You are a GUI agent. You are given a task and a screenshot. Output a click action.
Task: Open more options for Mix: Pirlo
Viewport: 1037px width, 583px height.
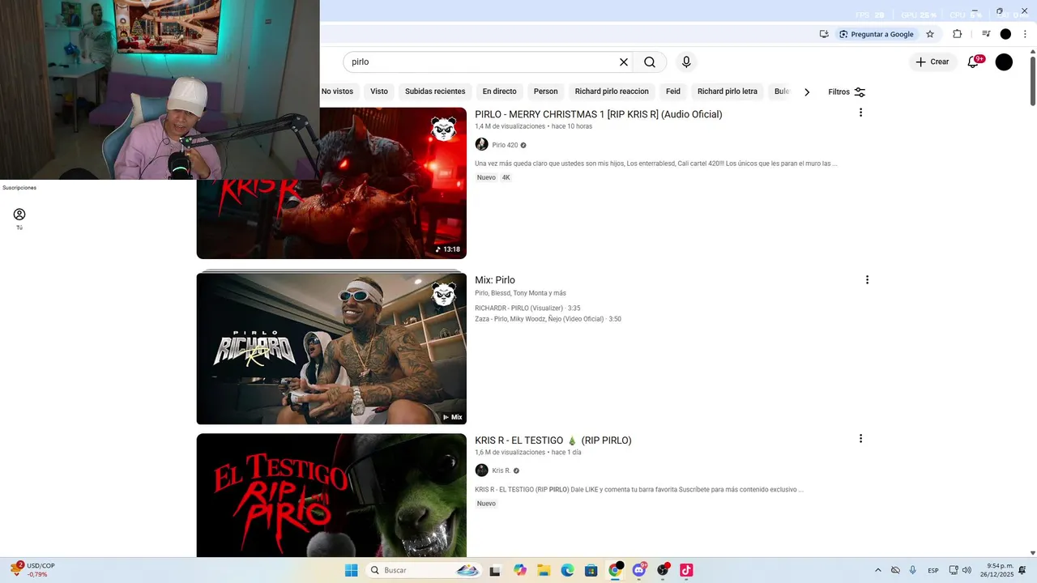[x=867, y=280]
